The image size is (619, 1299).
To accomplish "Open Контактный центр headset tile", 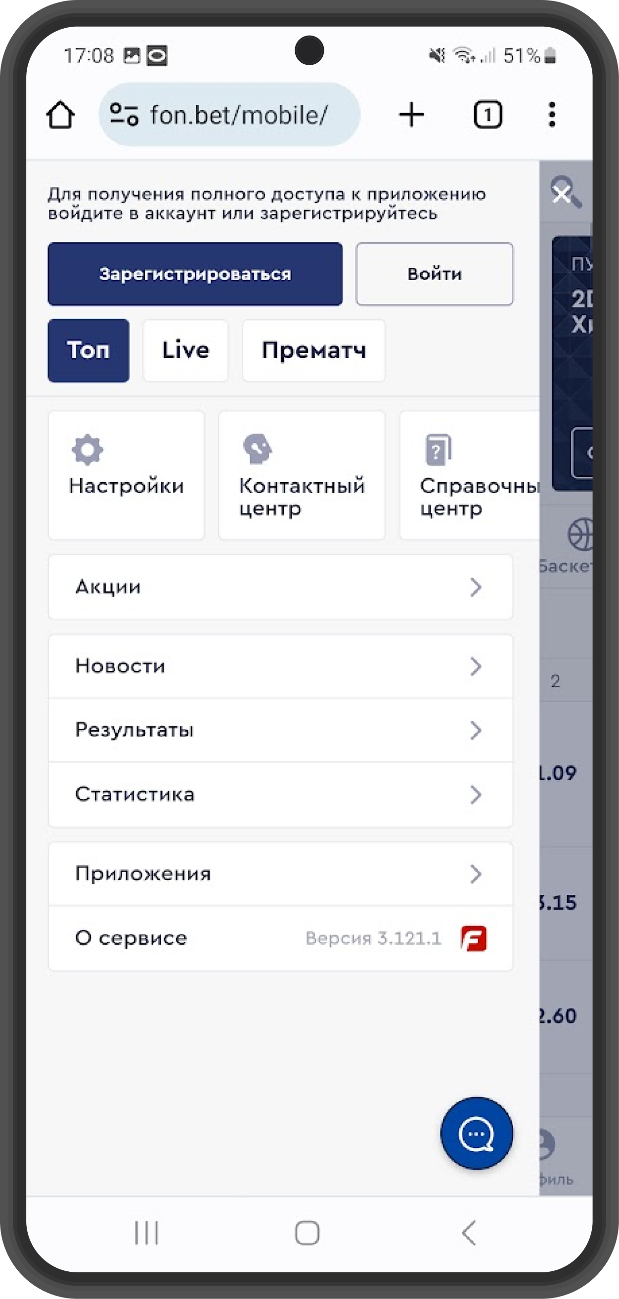I will 302,475.
